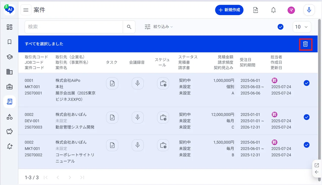Click the CSV export icon

[x=256, y=10]
